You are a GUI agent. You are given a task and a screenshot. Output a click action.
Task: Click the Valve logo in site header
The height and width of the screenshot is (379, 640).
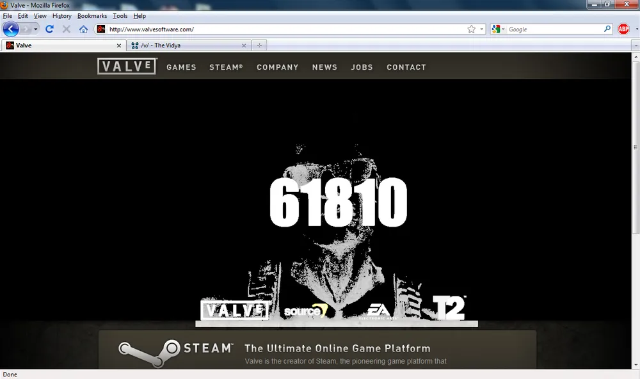127,67
